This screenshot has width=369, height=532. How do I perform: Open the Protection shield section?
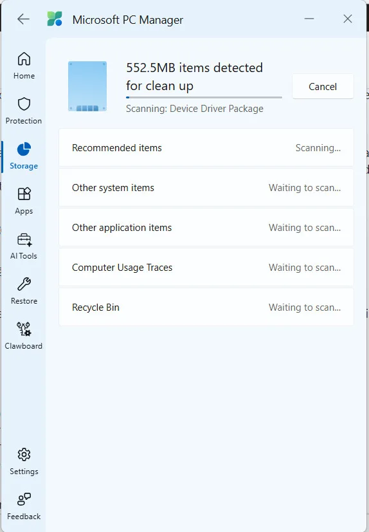coord(24,111)
